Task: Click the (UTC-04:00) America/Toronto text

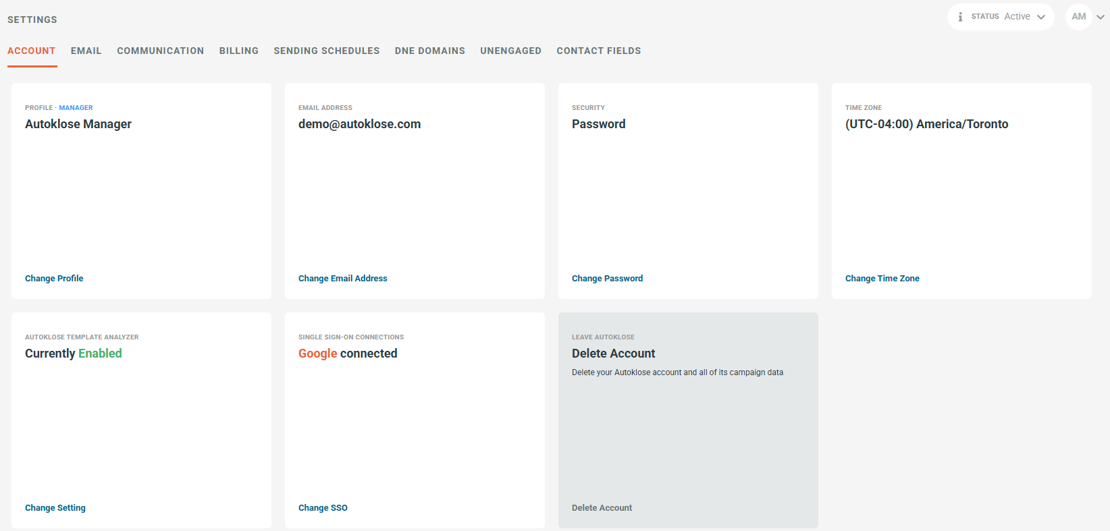Action: (x=927, y=124)
